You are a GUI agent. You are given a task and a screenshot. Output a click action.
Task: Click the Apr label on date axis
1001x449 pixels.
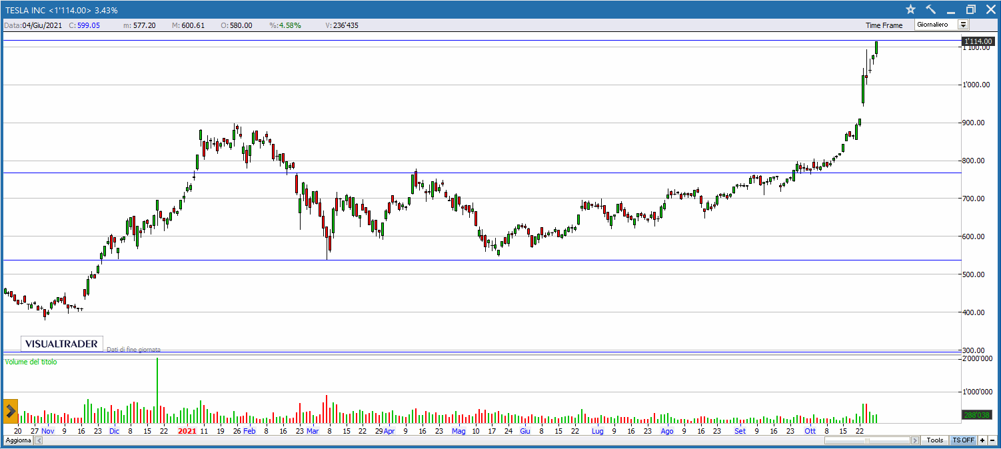click(389, 431)
